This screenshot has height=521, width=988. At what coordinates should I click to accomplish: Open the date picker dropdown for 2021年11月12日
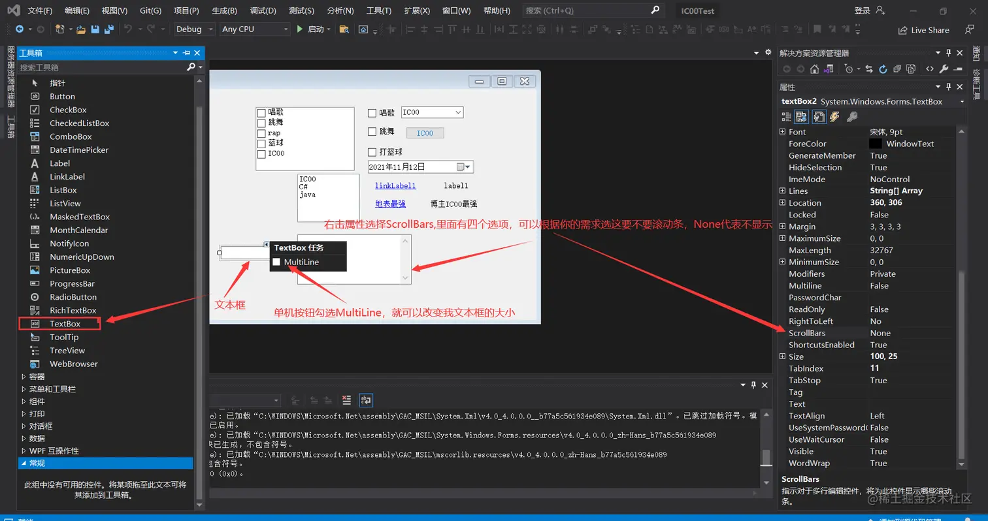coord(467,167)
